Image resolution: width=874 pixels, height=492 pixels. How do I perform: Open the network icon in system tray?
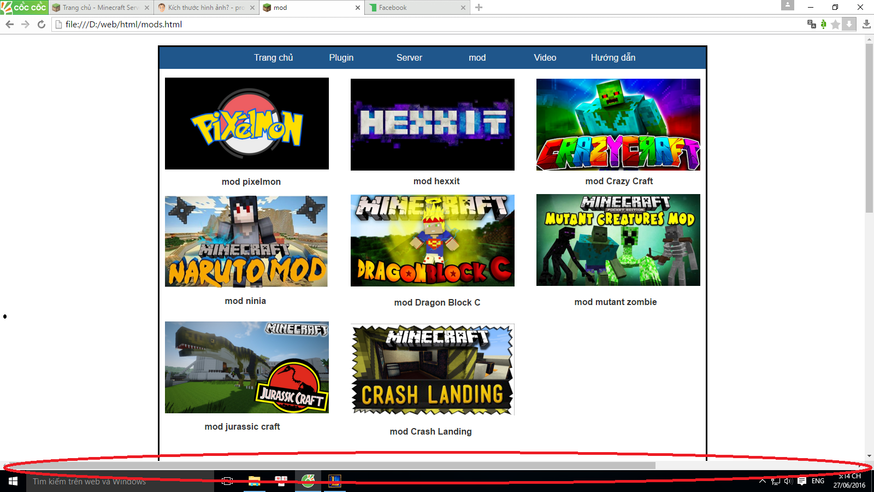[776, 481]
